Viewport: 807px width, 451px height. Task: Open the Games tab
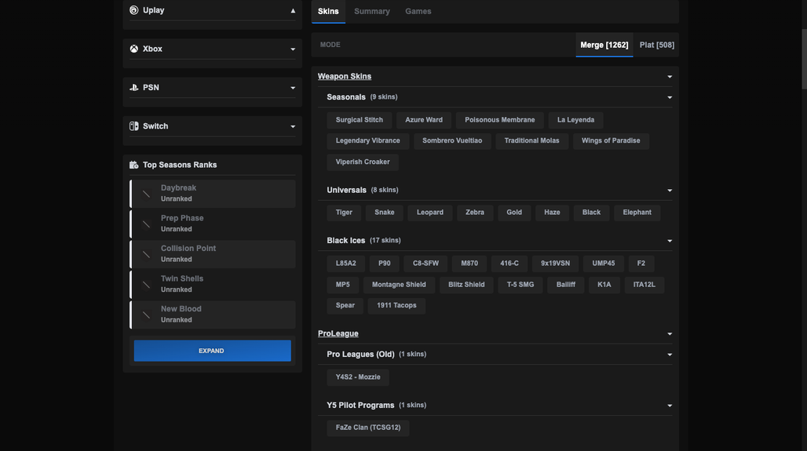[418, 11]
